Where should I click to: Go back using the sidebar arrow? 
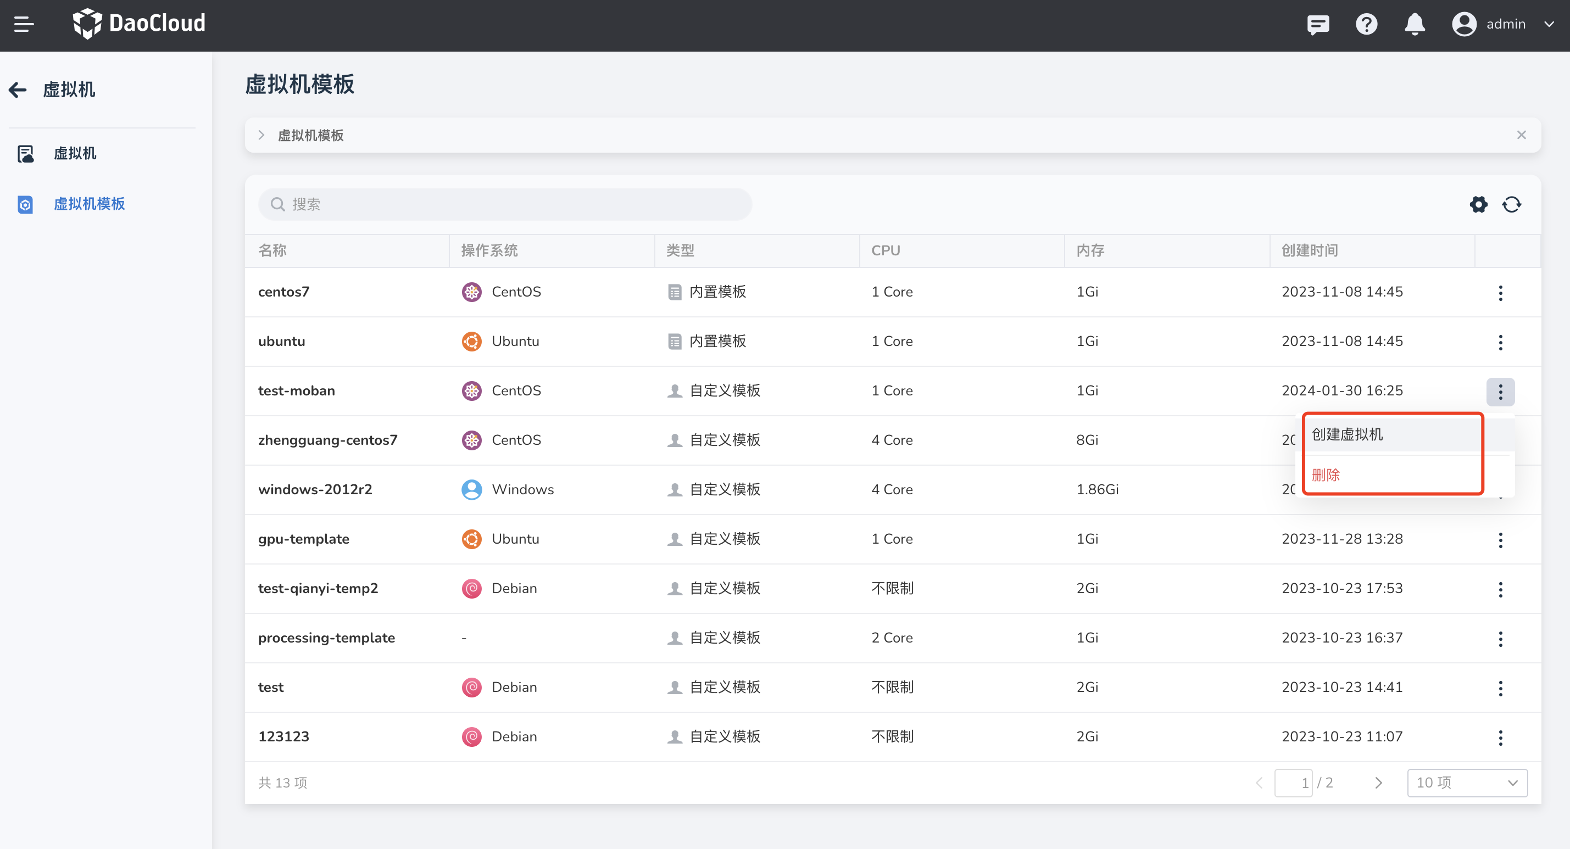click(18, 90)
